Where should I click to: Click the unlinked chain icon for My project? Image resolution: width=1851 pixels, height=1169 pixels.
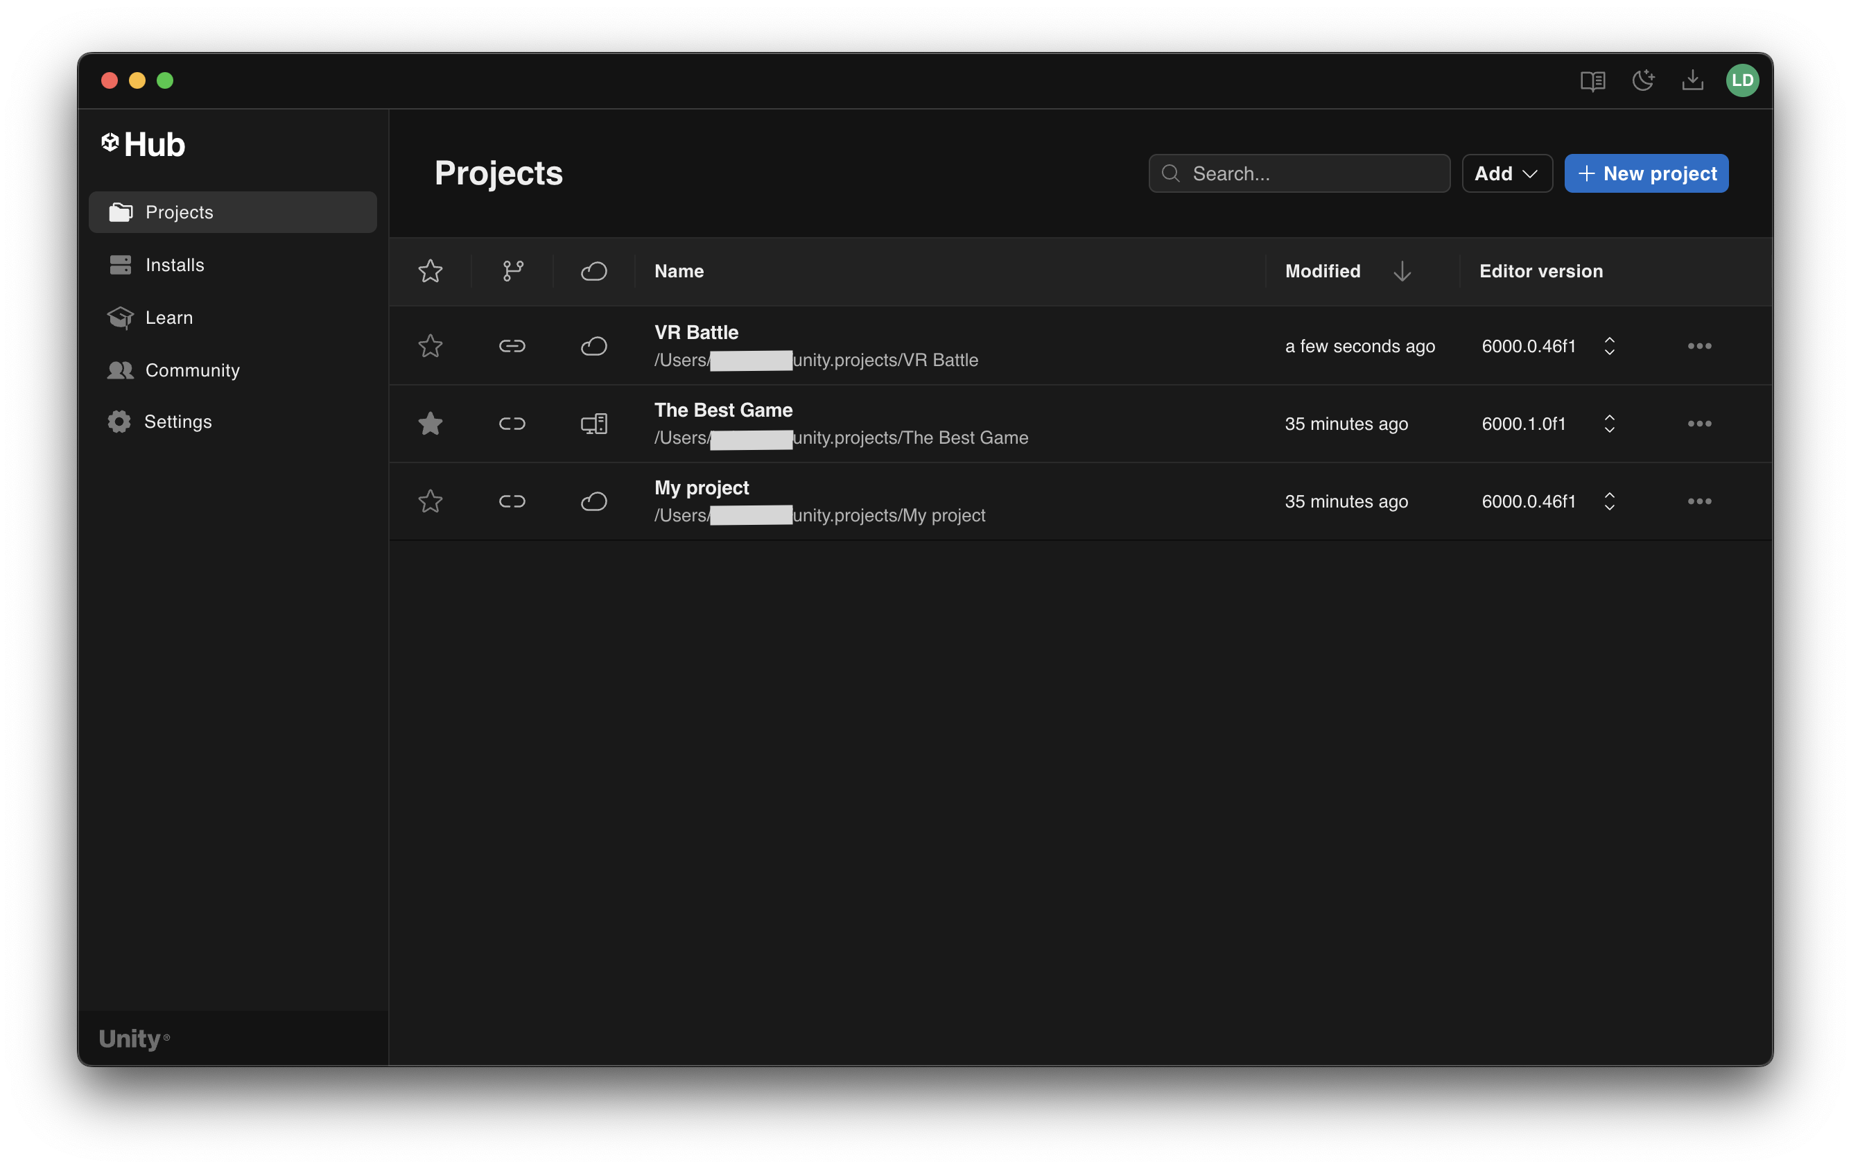[x=512, y=501]
